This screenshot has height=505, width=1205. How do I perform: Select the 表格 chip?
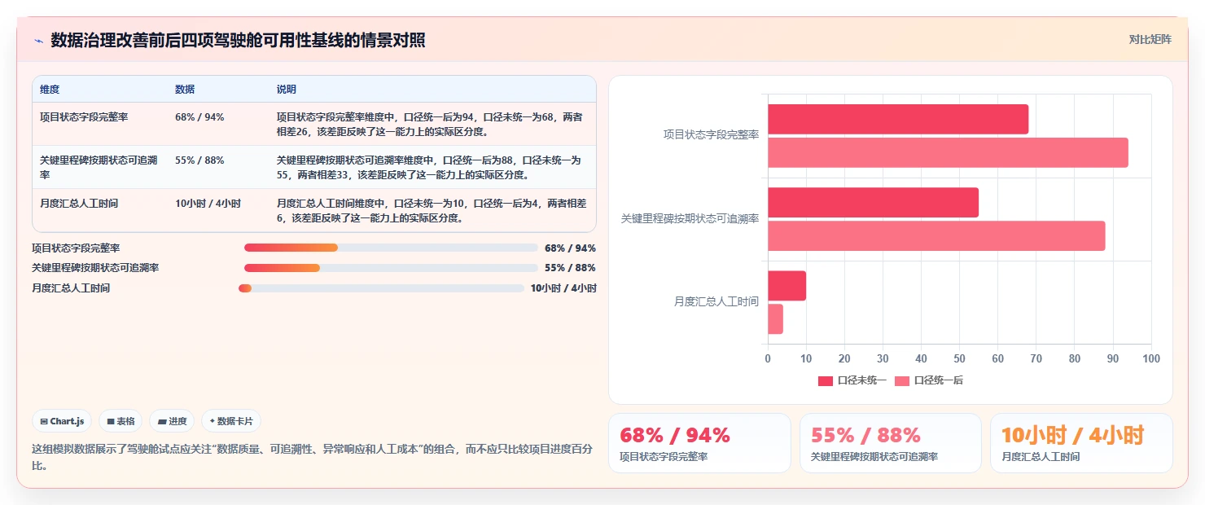(120, 421)
